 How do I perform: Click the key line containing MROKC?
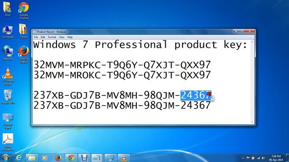click(122, 75)
